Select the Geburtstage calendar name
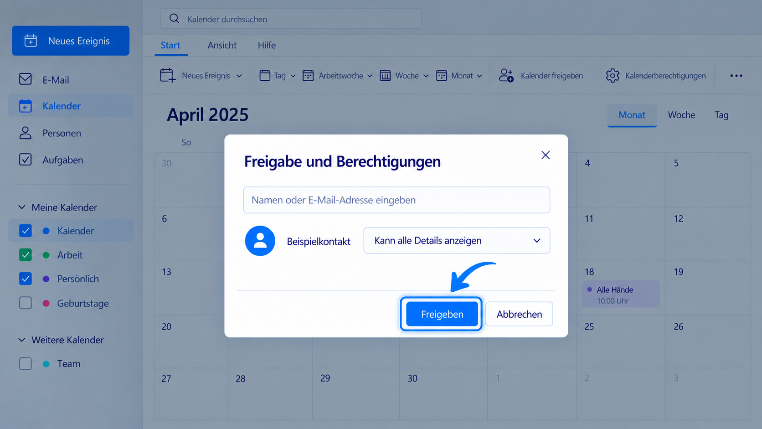The height and width of the screenshot is (429, 762). tap(83, 303)
